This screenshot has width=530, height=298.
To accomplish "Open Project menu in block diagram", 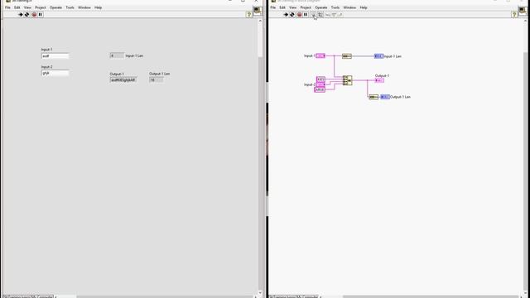I will click(306, 7).
